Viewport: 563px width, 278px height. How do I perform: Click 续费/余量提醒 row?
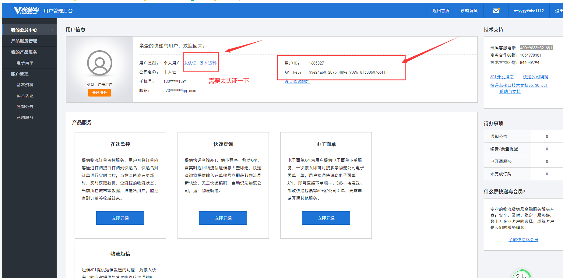pos(523,149)
